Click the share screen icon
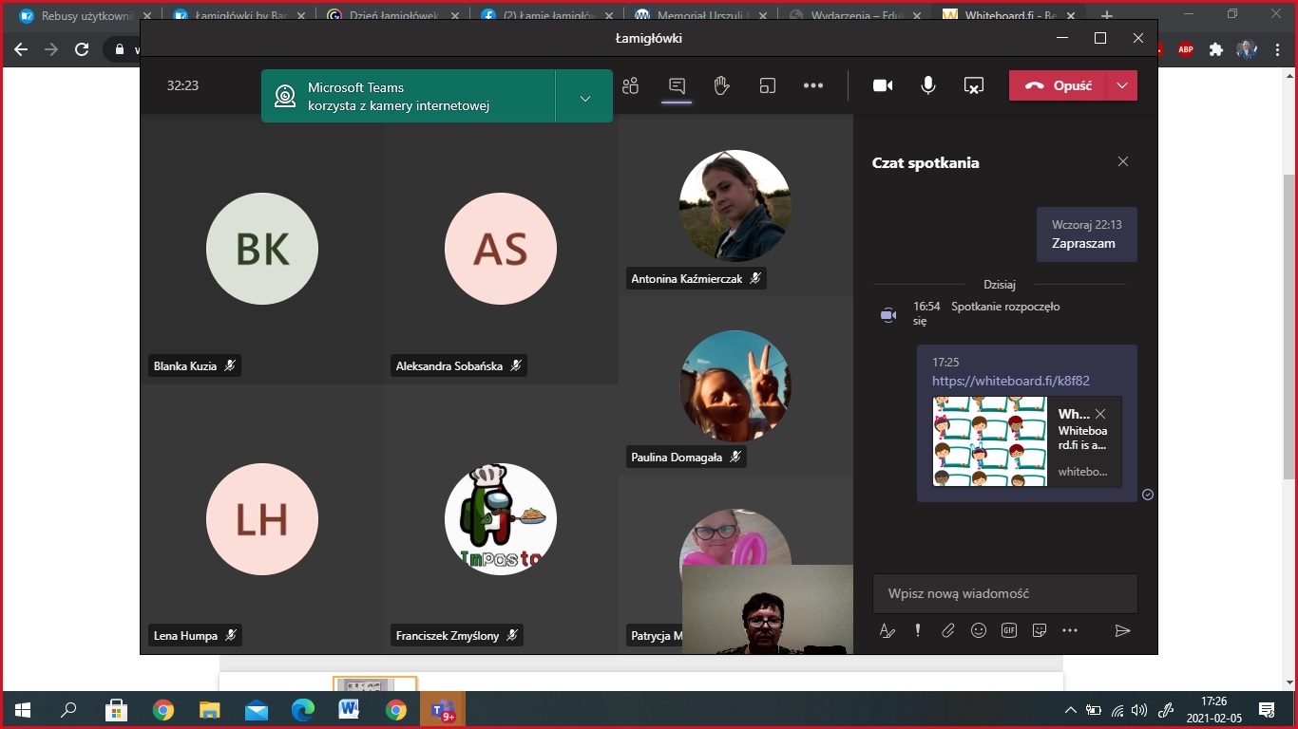 click(x=974, y=86)
